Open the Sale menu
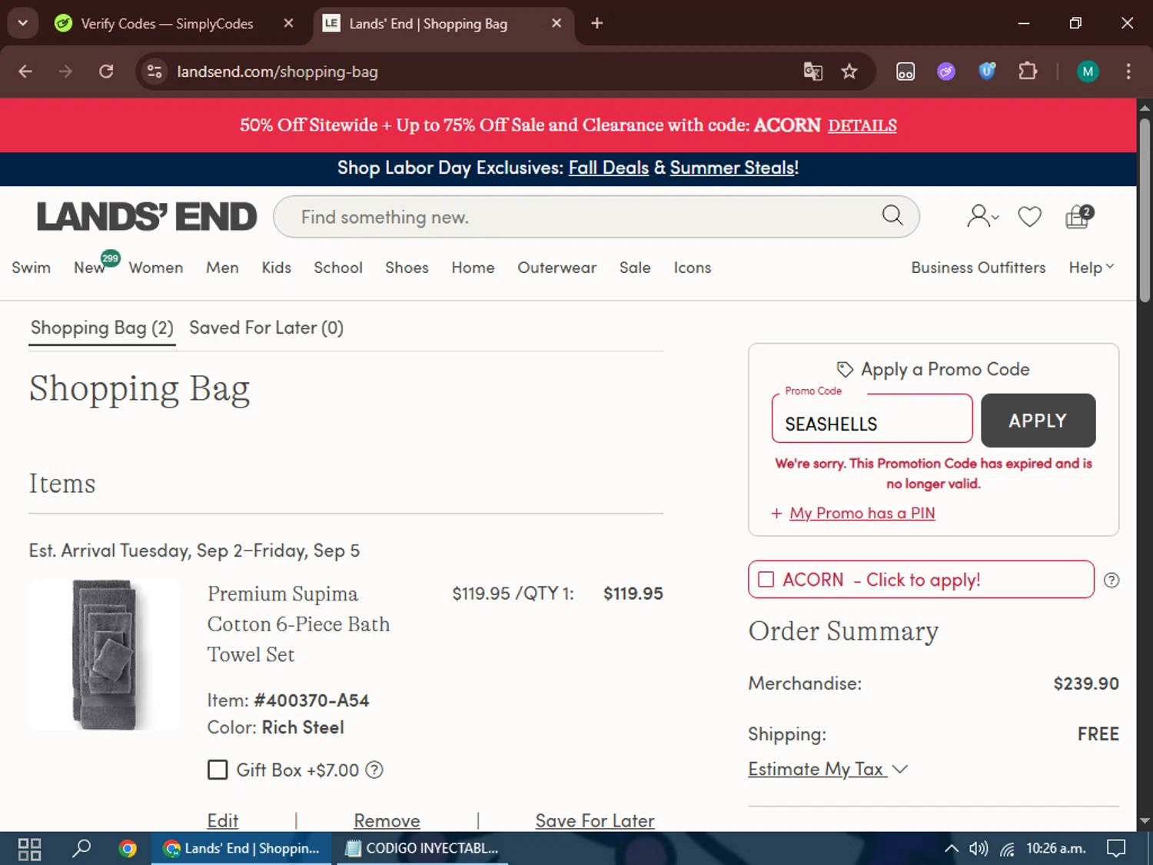 coord(635,268)
